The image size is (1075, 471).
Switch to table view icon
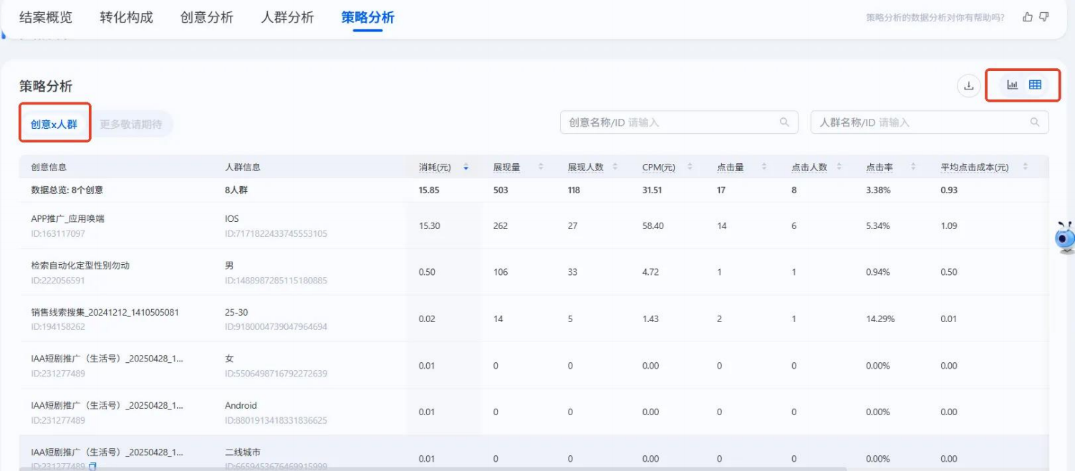(1035, 84)
